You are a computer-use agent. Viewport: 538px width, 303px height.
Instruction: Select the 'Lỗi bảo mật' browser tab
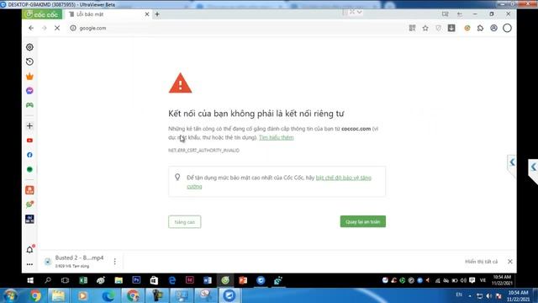pyautogui.click(x=108, y=14)
